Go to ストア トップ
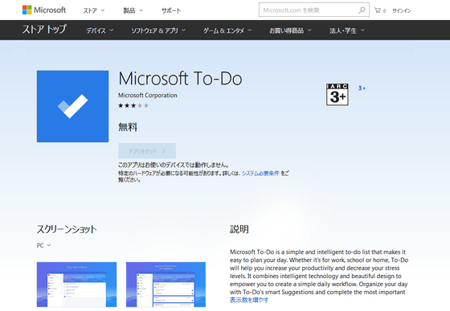 point(44,29)
